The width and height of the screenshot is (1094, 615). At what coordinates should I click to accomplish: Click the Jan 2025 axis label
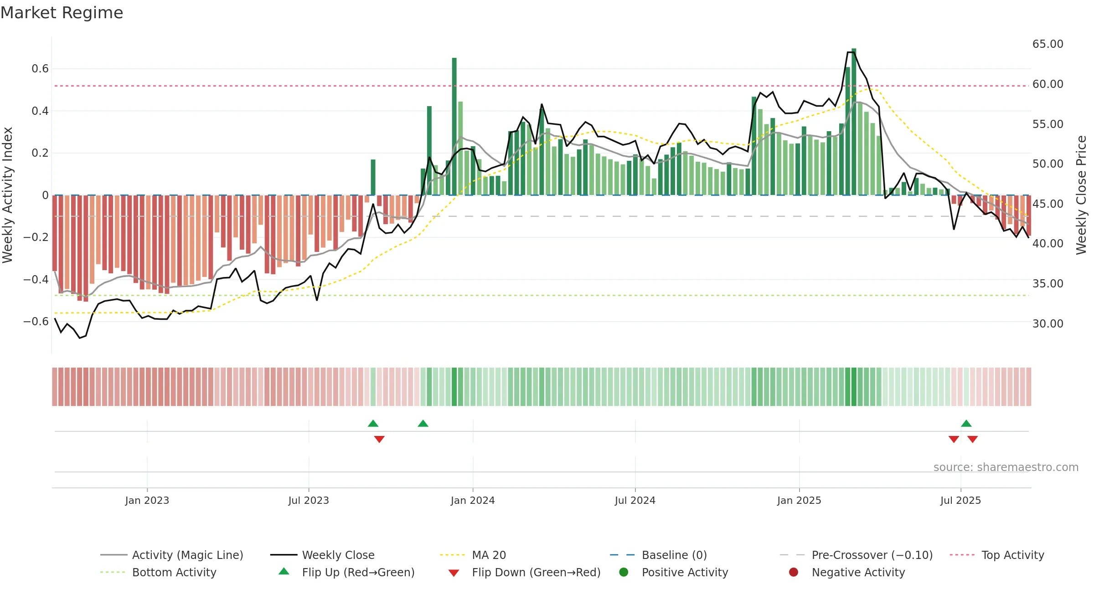tap(799, 500)
